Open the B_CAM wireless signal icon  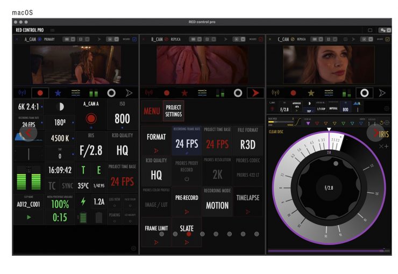[149, 93]
